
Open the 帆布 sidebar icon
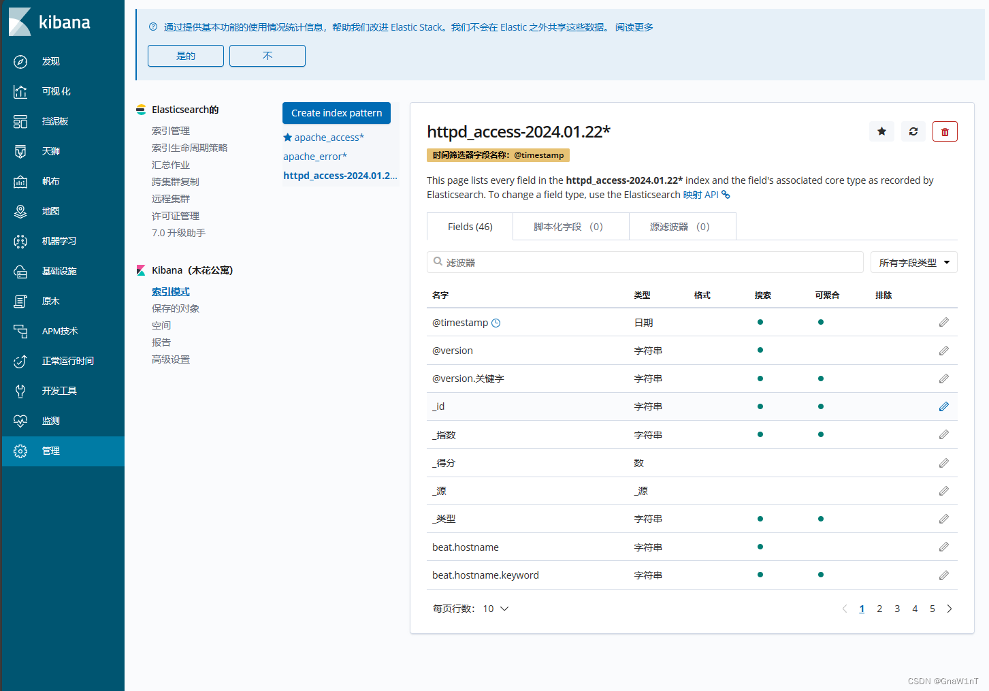point(20,182)
